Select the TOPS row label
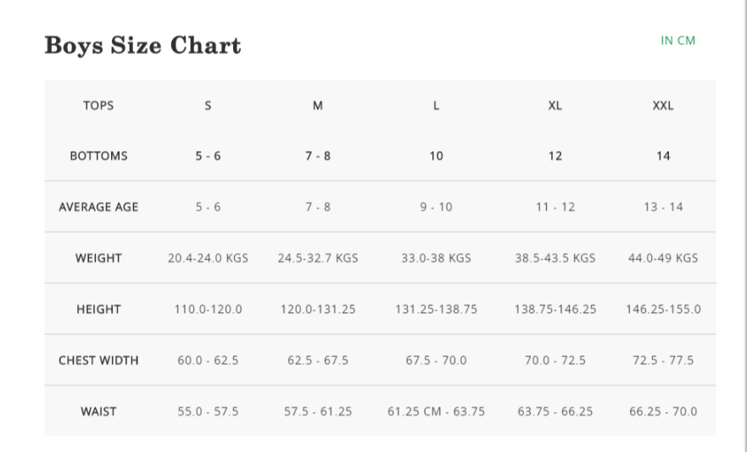This screenshot has height=452, width=747. click(x=98, y=106)
